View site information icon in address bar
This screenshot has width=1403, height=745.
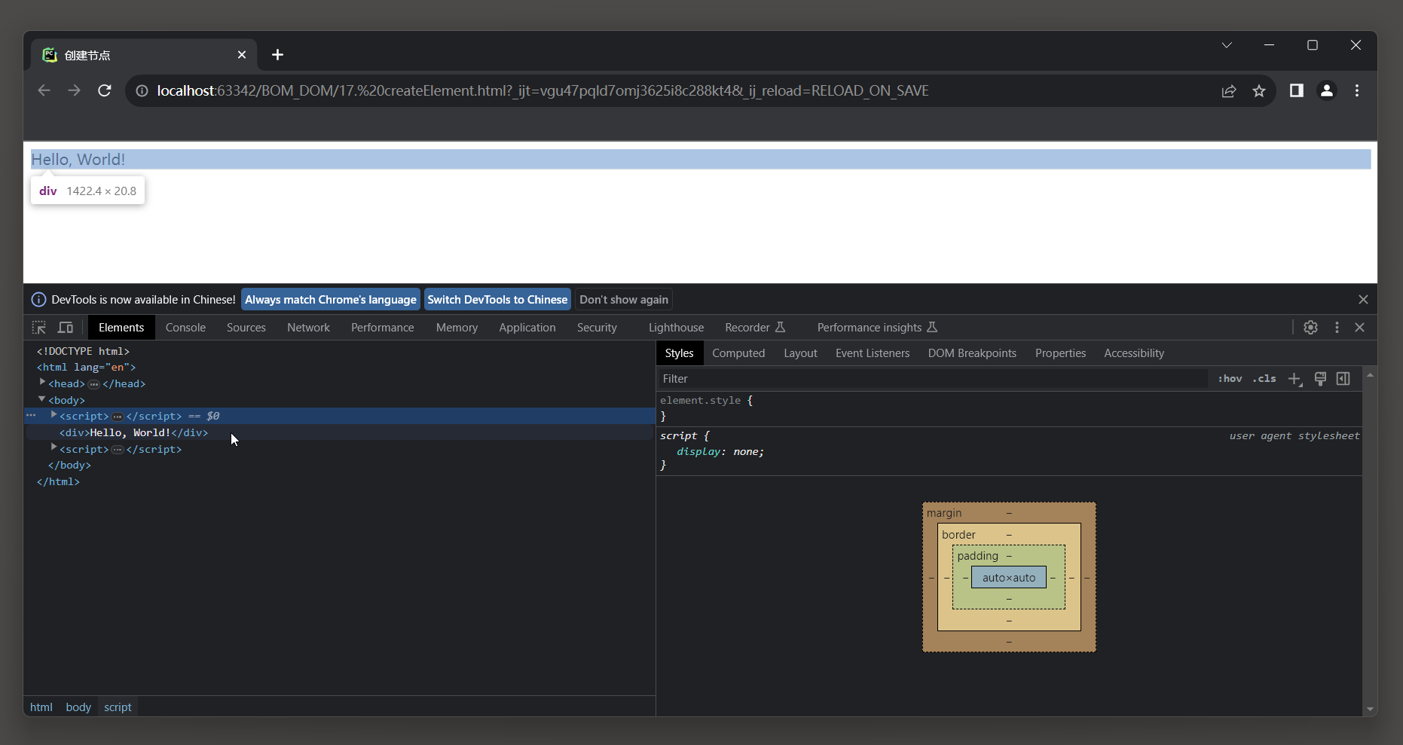[x=142, y=91]
